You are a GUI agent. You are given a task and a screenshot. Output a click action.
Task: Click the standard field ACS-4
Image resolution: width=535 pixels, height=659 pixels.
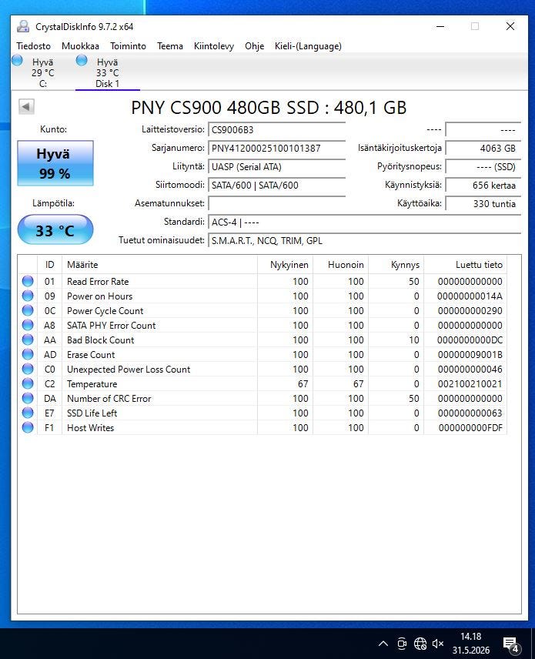(x=364, y=222)
